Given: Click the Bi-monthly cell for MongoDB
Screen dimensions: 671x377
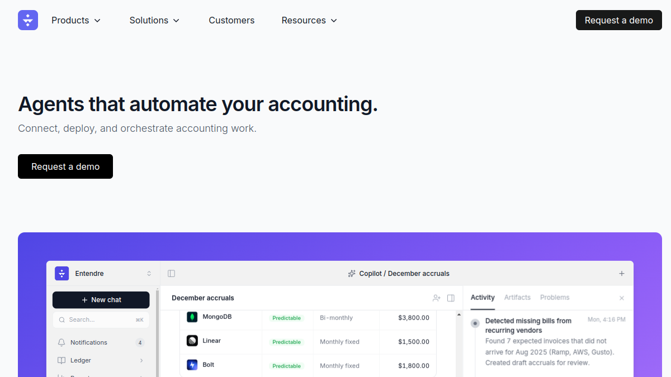Looking at the screenshot, I should [x=336, y=318].
